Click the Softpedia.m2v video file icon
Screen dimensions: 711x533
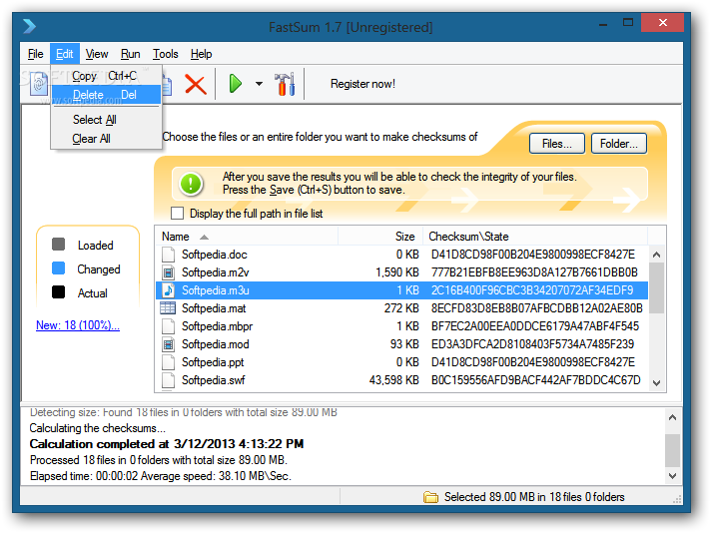click(168, 272)
